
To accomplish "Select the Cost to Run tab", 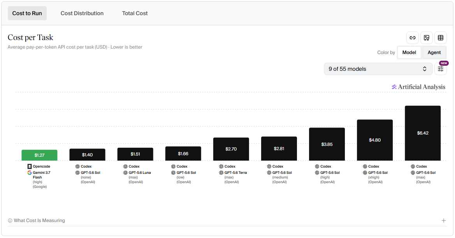I will [27, 13].
